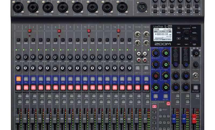Click the HIGH EQ knob
Viewport: 215px width, 130px height.
[166, 53]
